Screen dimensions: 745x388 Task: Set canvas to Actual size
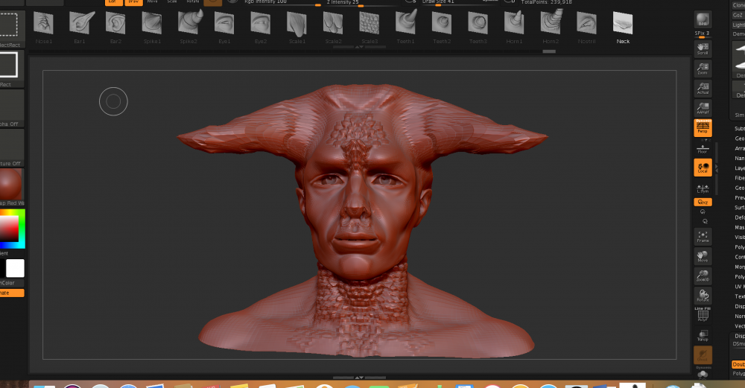tap(703, 89)
